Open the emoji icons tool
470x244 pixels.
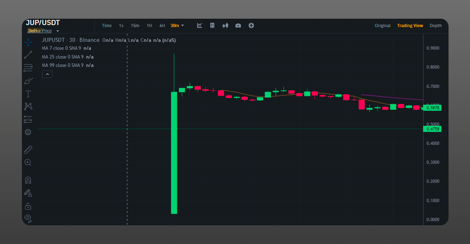coord(28,132)
